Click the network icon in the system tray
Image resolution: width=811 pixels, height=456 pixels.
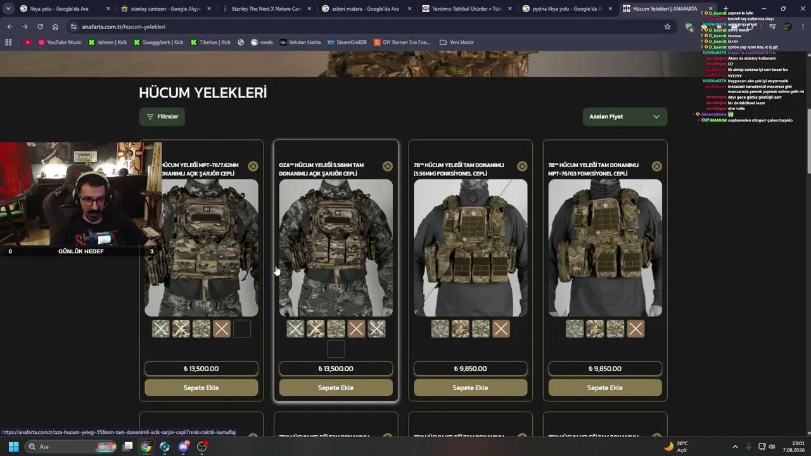[762, 446]
